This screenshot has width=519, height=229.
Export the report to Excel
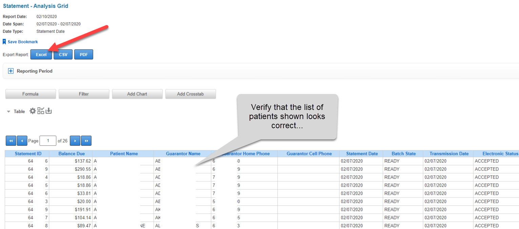pos(41,54)
